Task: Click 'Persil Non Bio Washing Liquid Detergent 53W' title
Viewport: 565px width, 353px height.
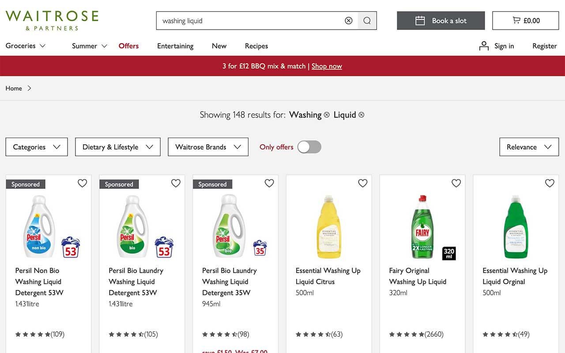Action: [39, 282]
